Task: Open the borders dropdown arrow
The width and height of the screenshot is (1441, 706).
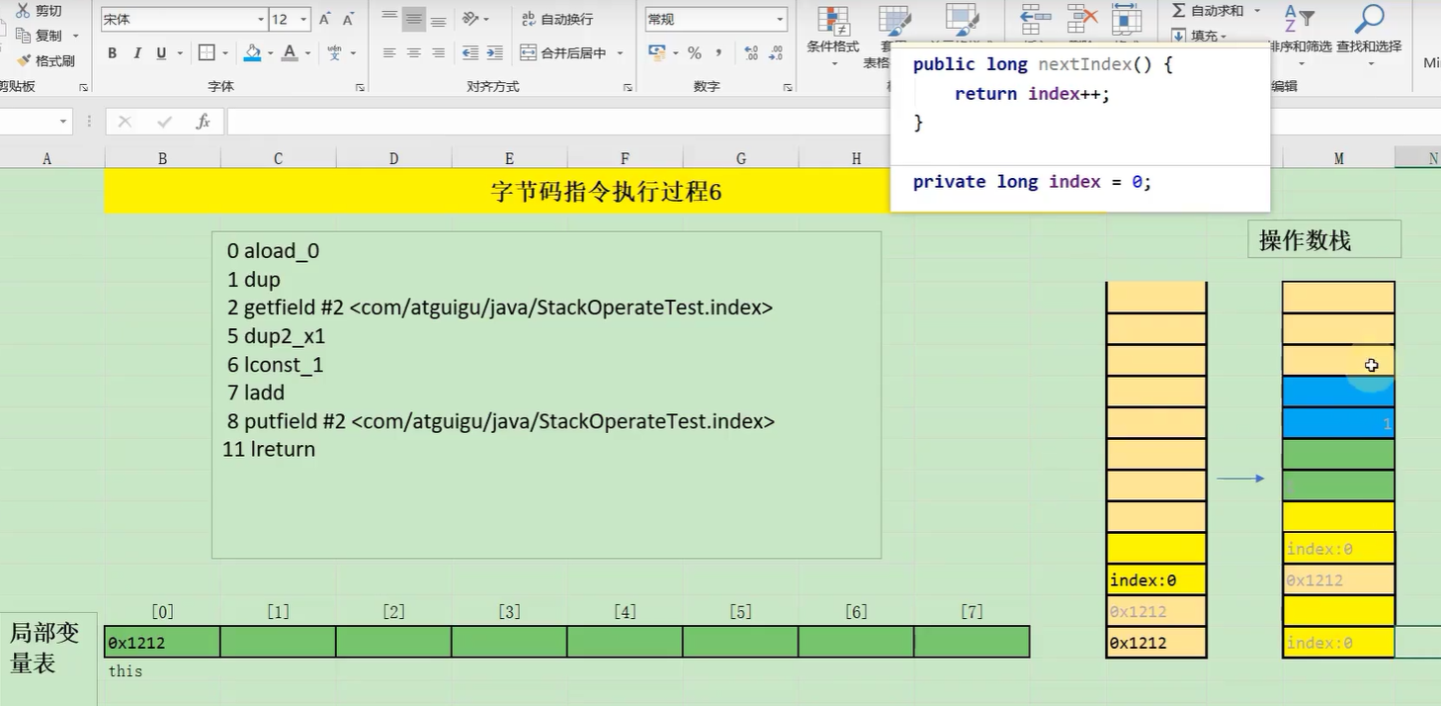Action: click(225, 53)
